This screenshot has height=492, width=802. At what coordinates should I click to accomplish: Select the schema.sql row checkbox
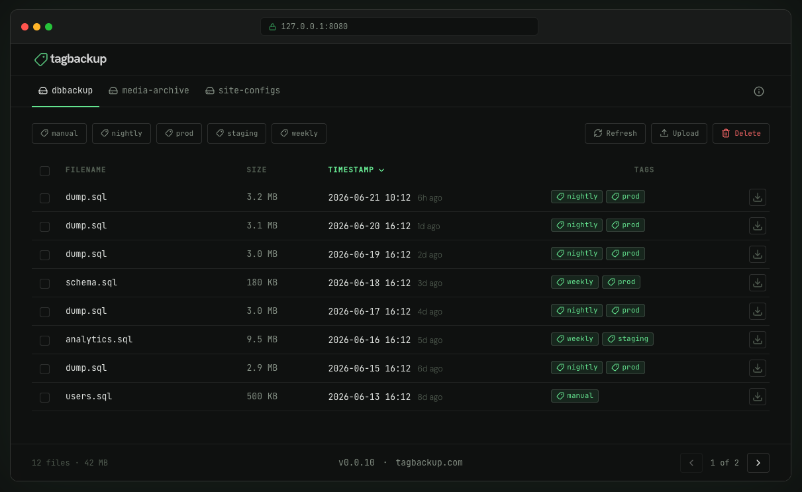(x=44, y=283)
